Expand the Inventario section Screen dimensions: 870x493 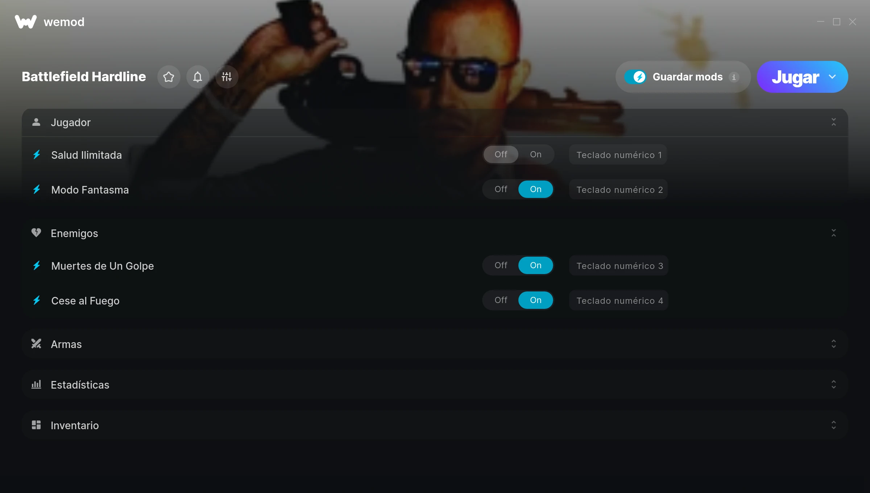pos(834,425)
